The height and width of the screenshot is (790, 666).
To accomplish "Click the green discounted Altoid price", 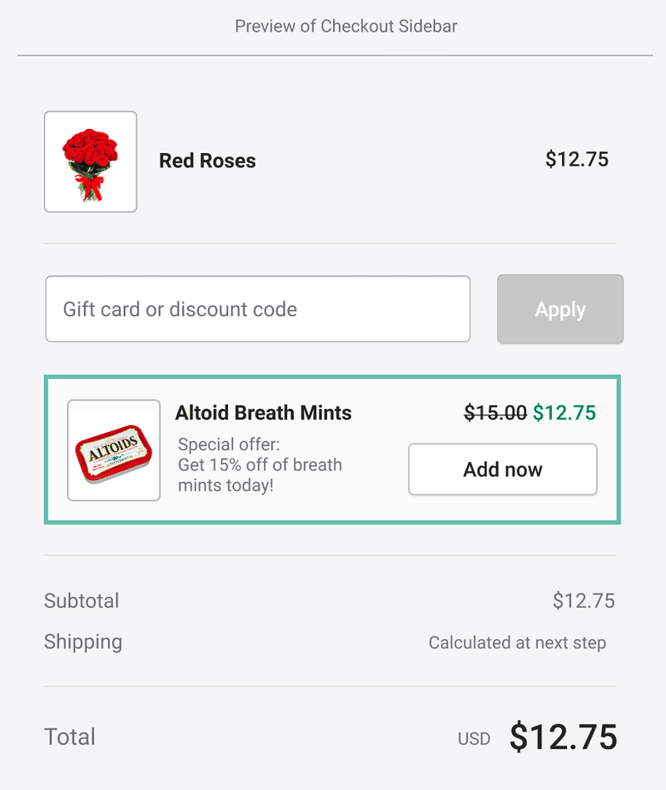I will (x=564, y=413).
